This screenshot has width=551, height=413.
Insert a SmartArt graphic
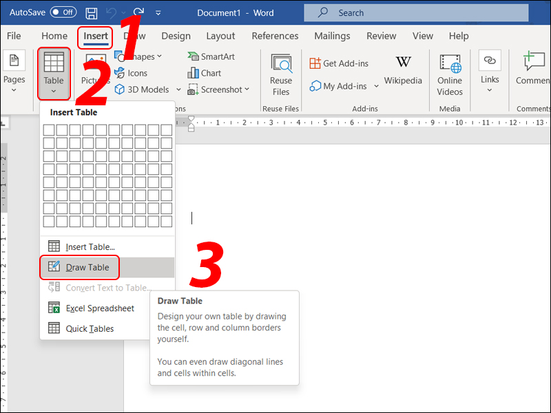coord(211,56)
